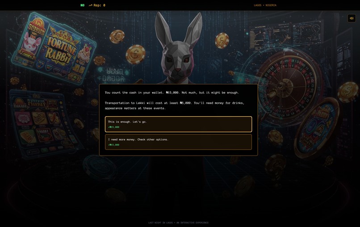Mute the sound with the speaker icon
360x227 pixels.
pos(352,18)
